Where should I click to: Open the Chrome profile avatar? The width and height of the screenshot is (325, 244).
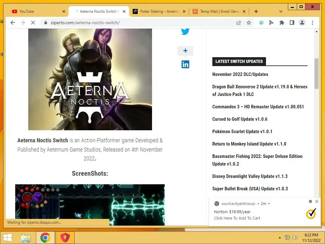[302, 23]
